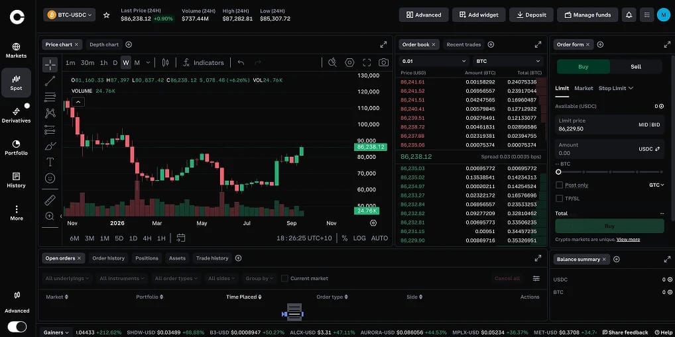Open the GTC time-in-force dropdown
Viewport: 675px width, 337px height.
point(656,185)
